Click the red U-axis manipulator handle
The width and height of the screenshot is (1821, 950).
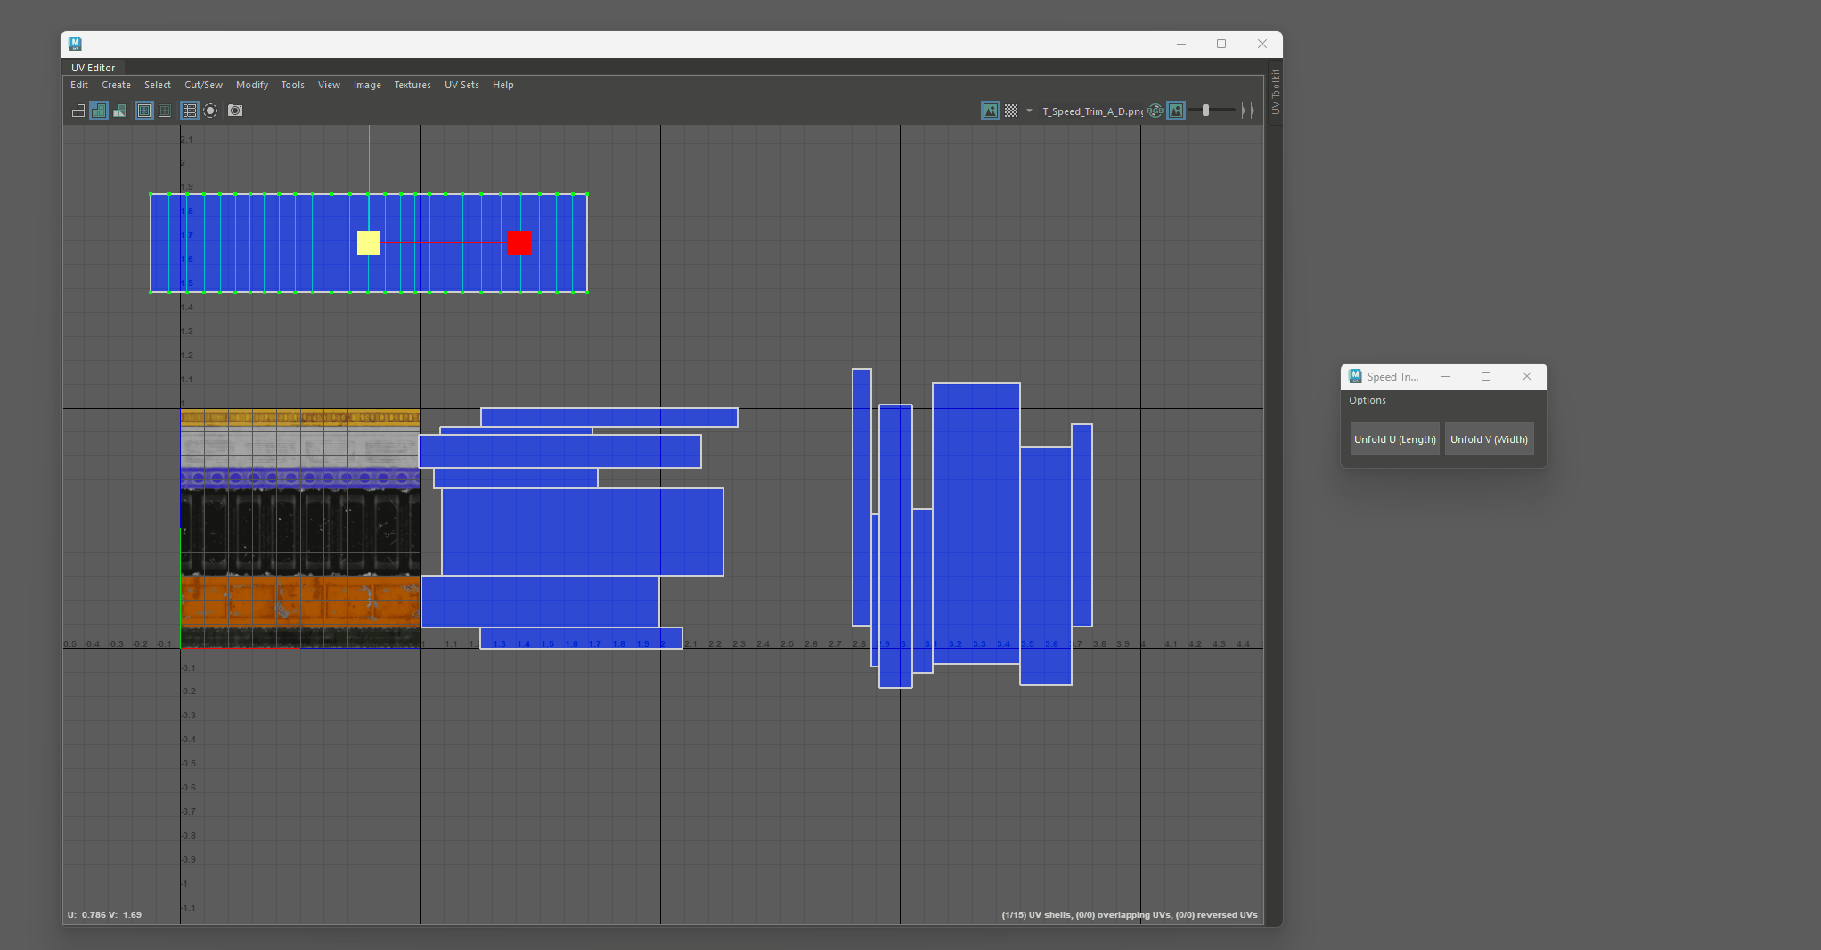[x=519, y=242]
